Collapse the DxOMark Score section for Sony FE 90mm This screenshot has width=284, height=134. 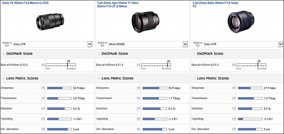click(x=4, y=53)
